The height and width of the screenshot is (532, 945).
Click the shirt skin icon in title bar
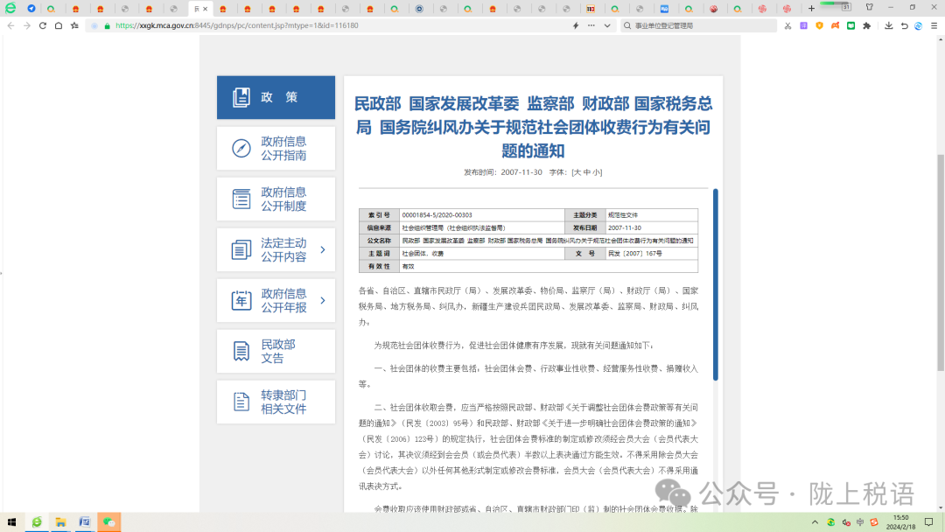coord(869,7)
